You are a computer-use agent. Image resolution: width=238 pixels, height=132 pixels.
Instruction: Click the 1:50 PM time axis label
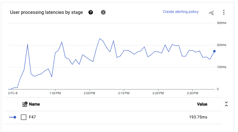pyautogui.click(x=55, y=93)
